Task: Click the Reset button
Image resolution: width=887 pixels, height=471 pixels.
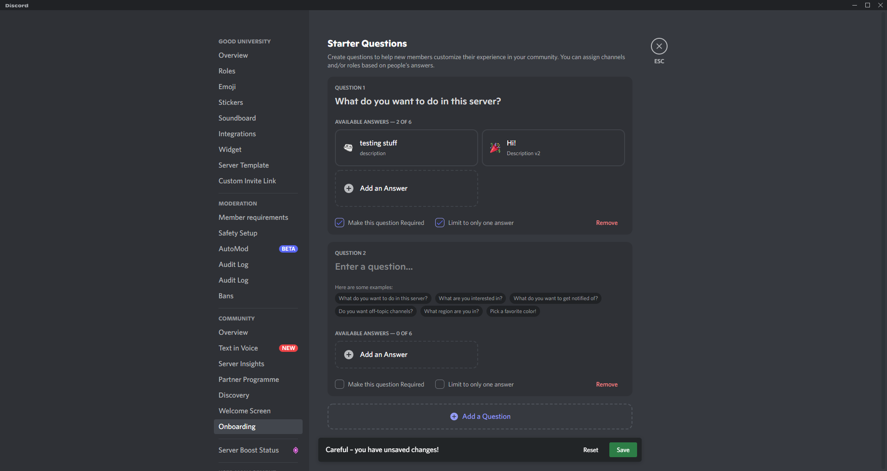Action: [590, 449]
